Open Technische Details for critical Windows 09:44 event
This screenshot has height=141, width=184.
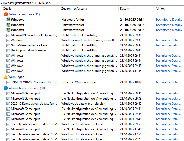point(169,61)
